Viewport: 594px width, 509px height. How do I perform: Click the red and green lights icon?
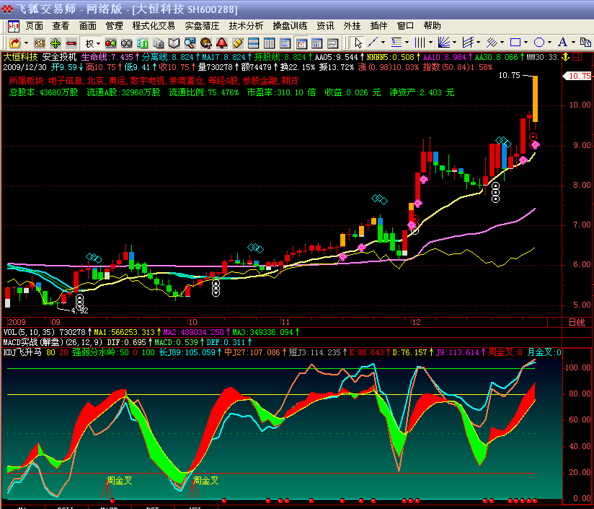(x=110, y=43)
